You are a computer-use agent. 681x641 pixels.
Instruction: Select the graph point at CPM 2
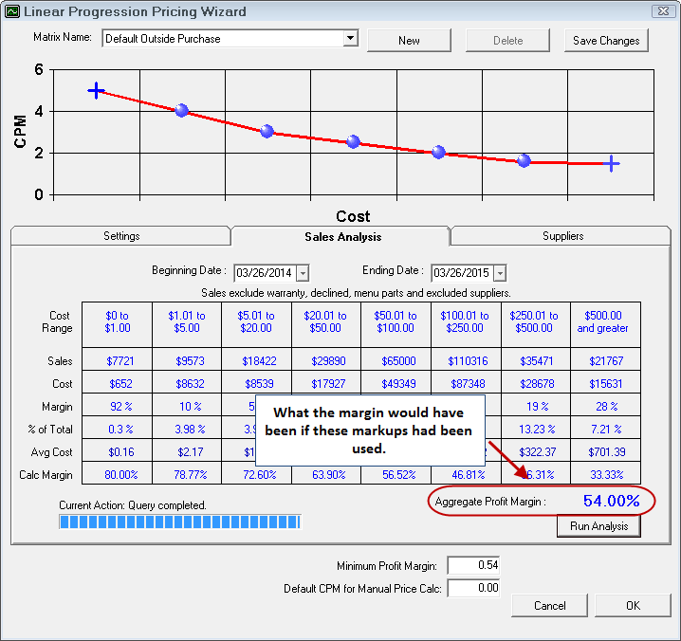(438, 152)
